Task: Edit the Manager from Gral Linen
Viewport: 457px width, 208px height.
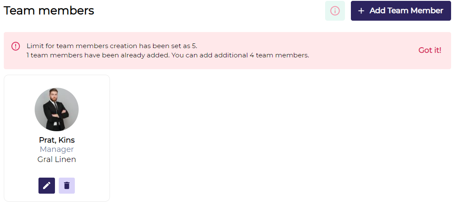Action: coord(47,186)
